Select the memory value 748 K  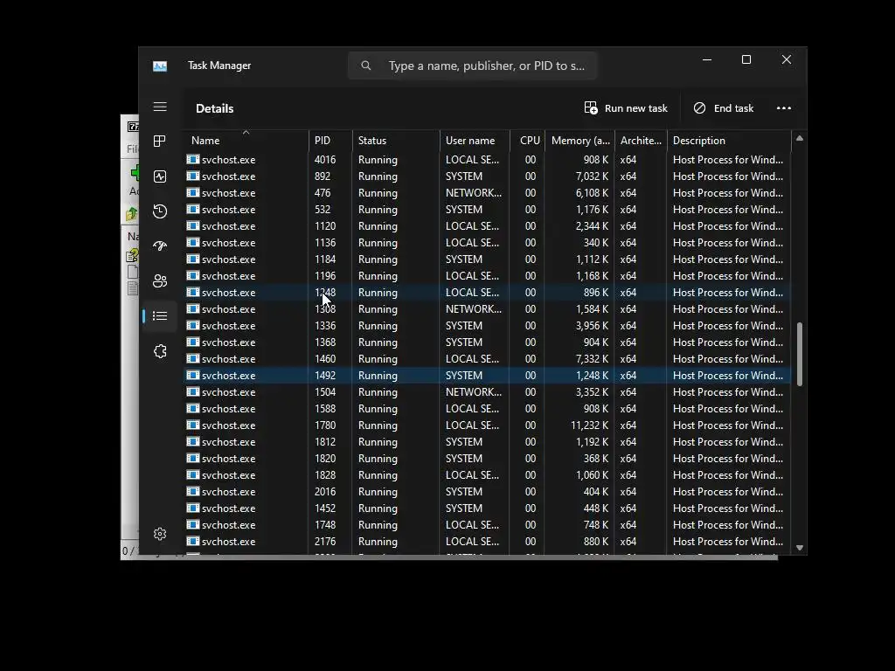click(596, 525)
